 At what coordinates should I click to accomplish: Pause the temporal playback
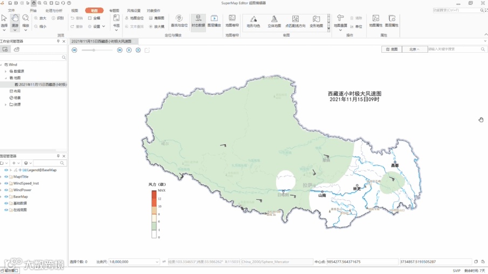[x=129, y=50]
